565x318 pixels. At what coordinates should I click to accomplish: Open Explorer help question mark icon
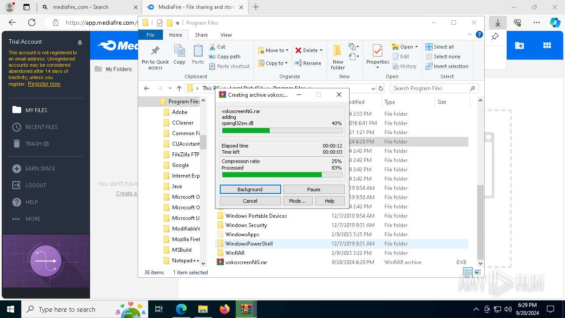[479, 34]
